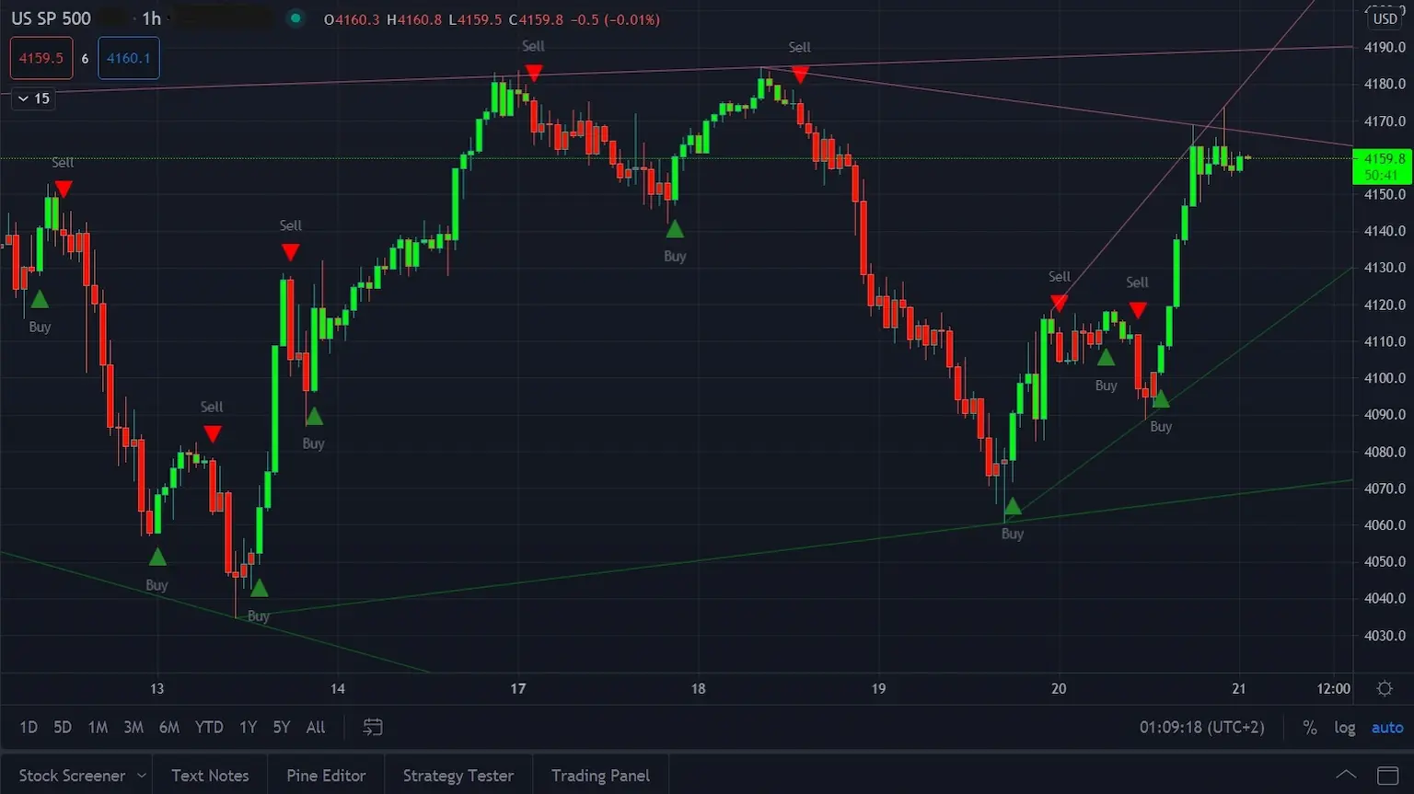Select the YTD time range
This screenshot has height=794, width=1414.
(x=209, y=727)
